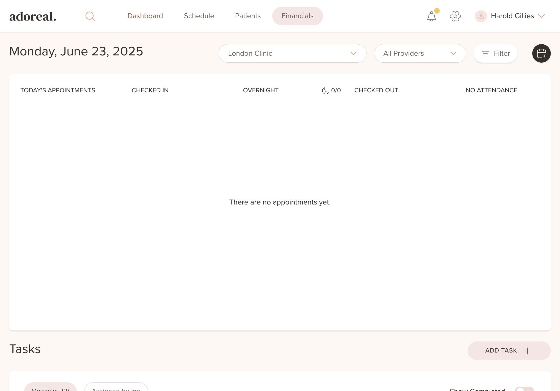Go to the Dashboard tab
Image resolution: width=560 pixels, height=391 pixels.
pyautogui.click(x=145, y=16)
